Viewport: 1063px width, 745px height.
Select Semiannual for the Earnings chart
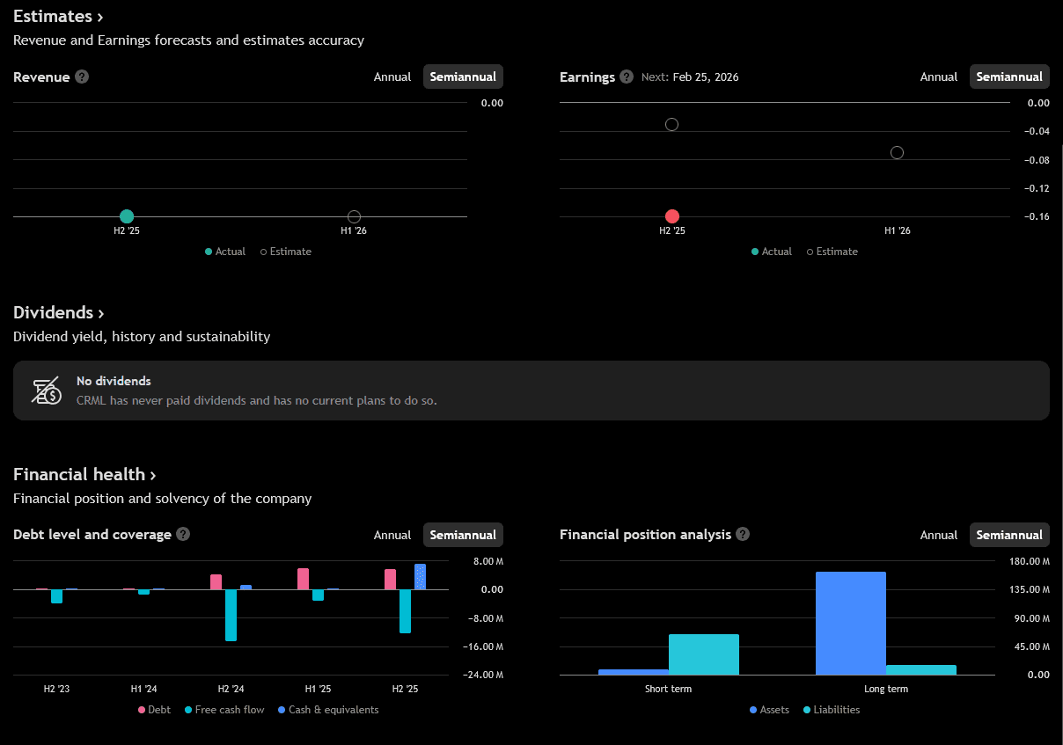click(x=1009, y=77)
